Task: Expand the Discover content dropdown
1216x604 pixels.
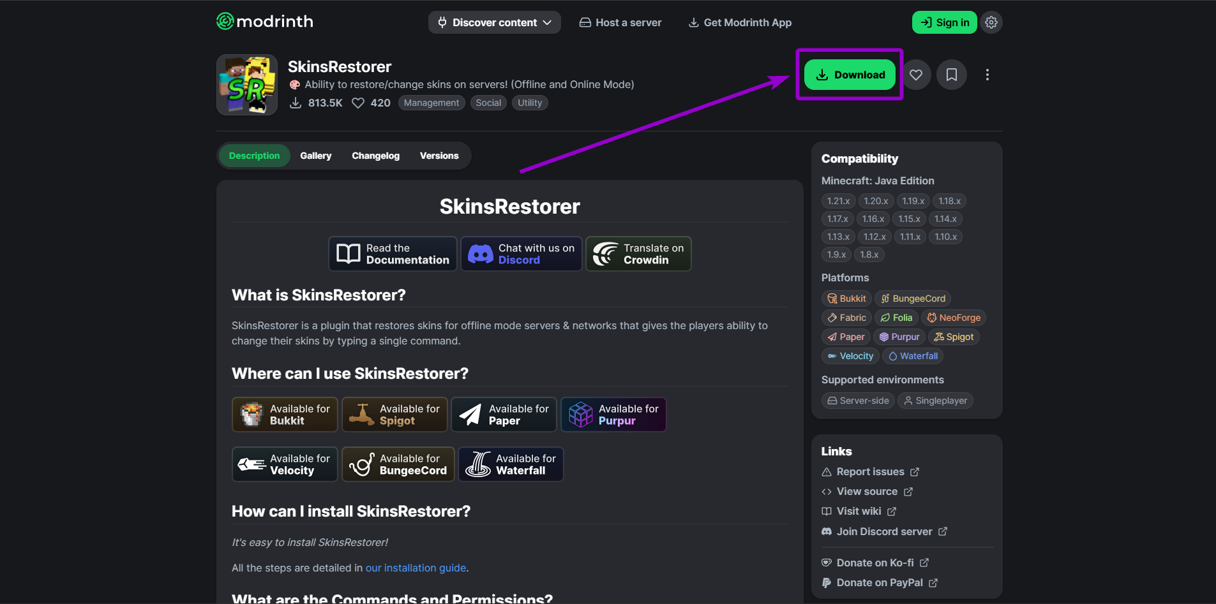Action: 495,22
